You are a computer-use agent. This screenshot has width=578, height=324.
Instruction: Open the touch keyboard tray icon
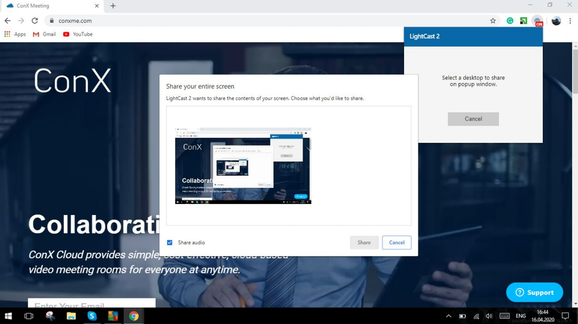tap(505, 316)
